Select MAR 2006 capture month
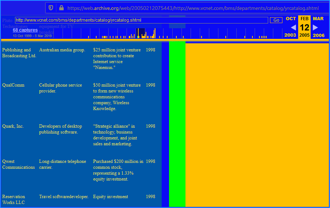This screenshot has height=208, width=330. tap(318, 27)
